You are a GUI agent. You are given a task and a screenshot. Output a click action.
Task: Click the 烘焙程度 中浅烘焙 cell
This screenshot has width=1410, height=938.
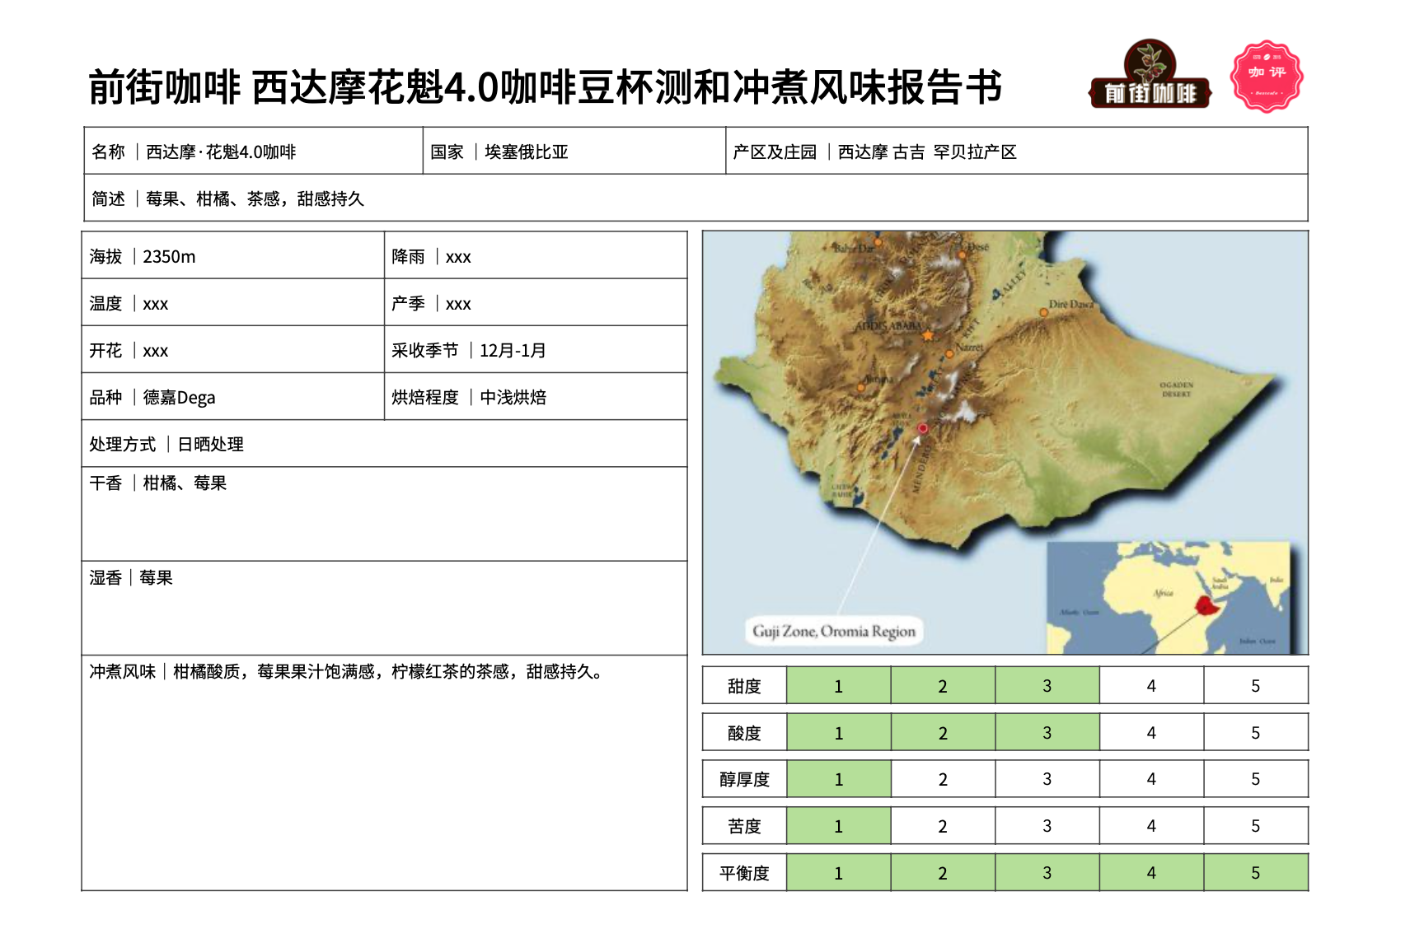pyautogui.click(x=536, y=397)
